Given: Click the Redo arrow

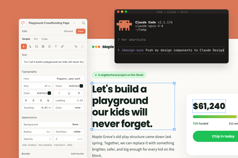Looking at the screenshot, I should (x=83, y=46).
